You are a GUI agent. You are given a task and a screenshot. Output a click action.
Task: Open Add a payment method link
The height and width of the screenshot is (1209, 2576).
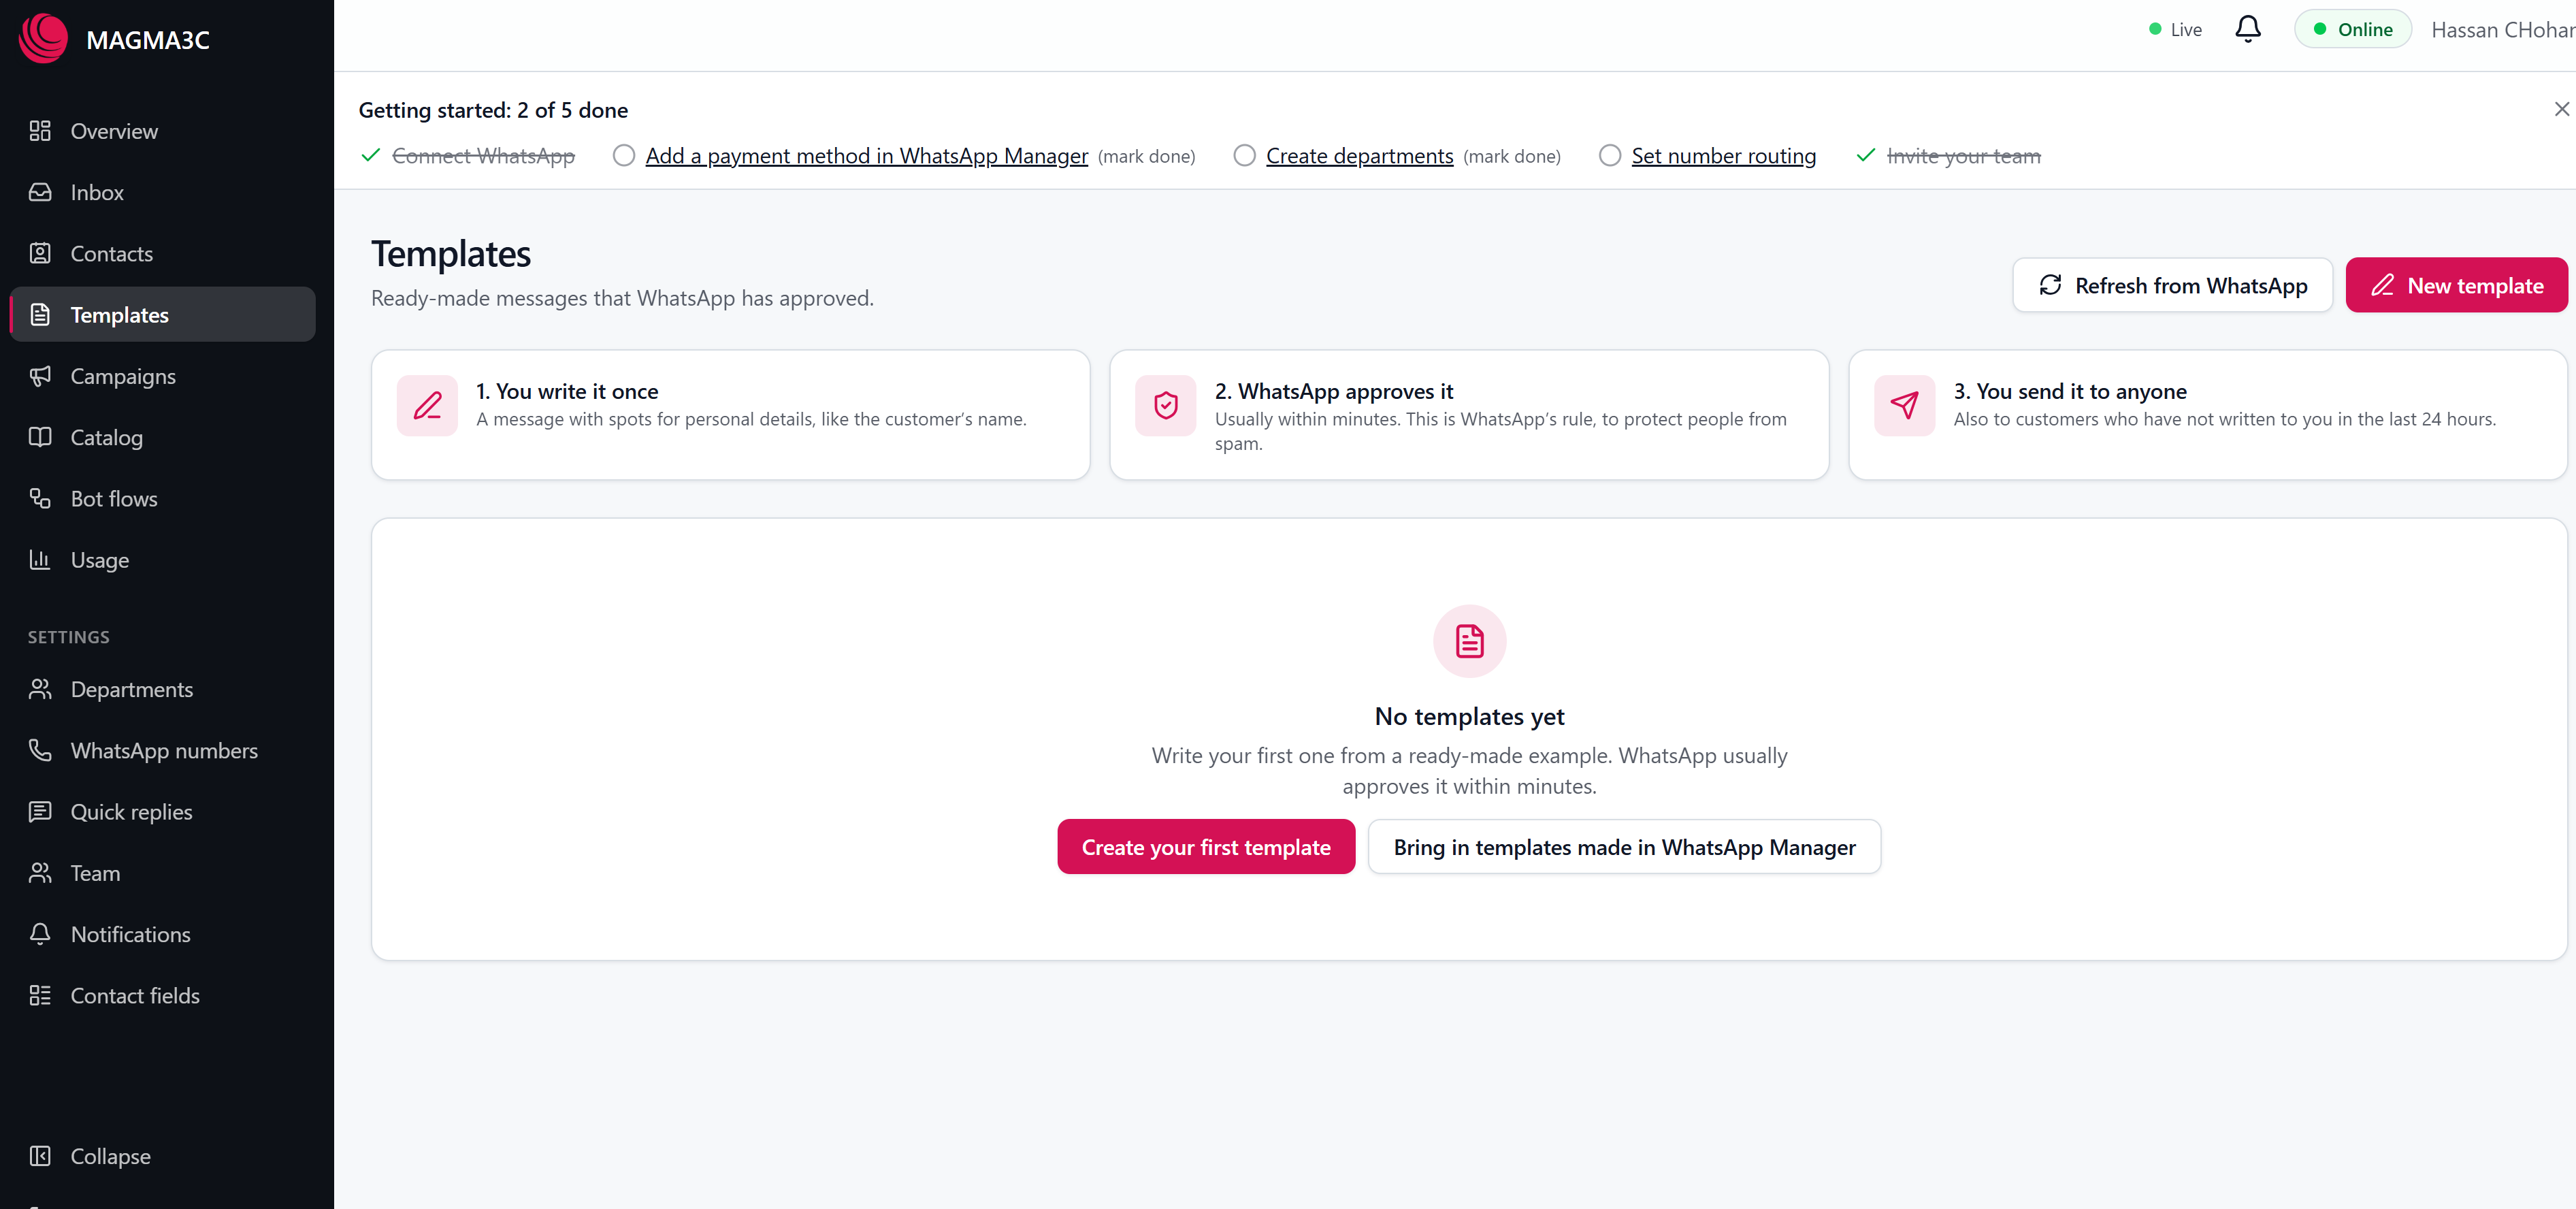tap(866, 156)
